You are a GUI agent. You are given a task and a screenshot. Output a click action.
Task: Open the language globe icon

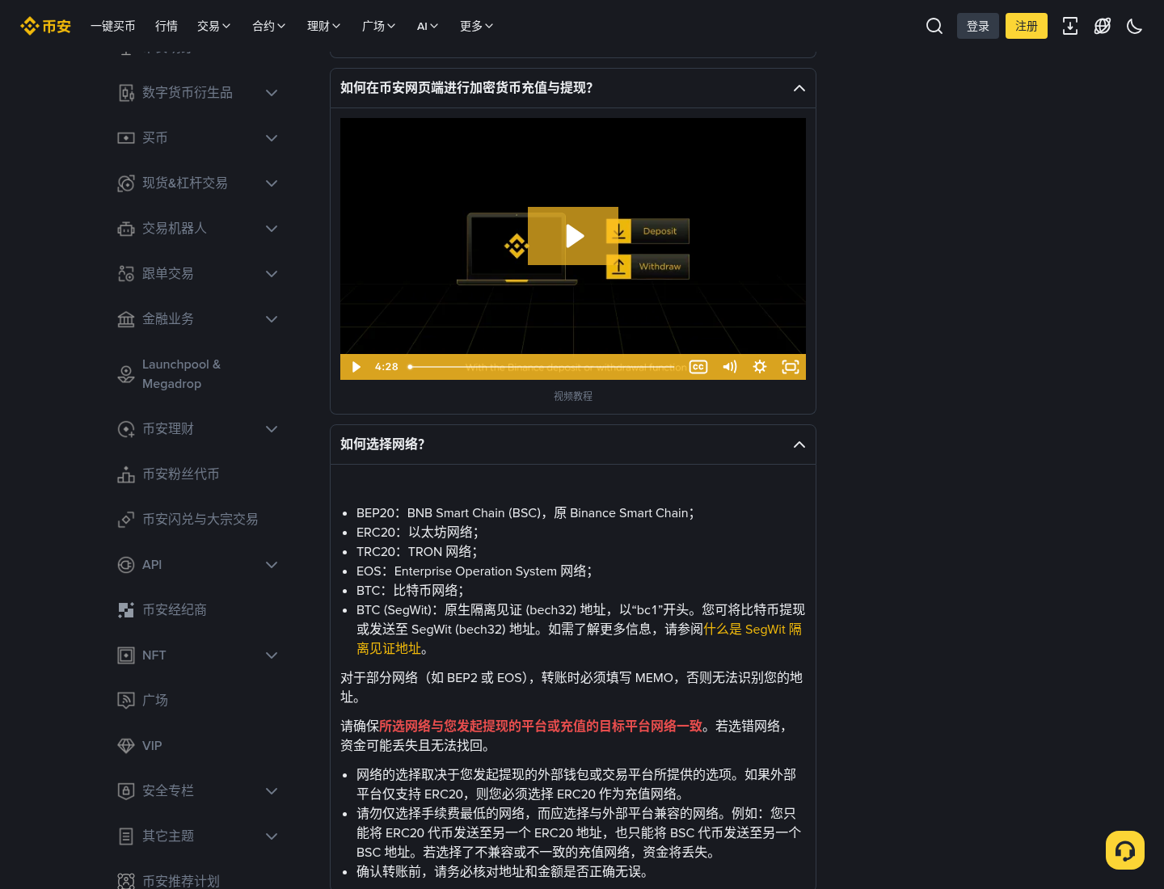tap(1103, 26)
